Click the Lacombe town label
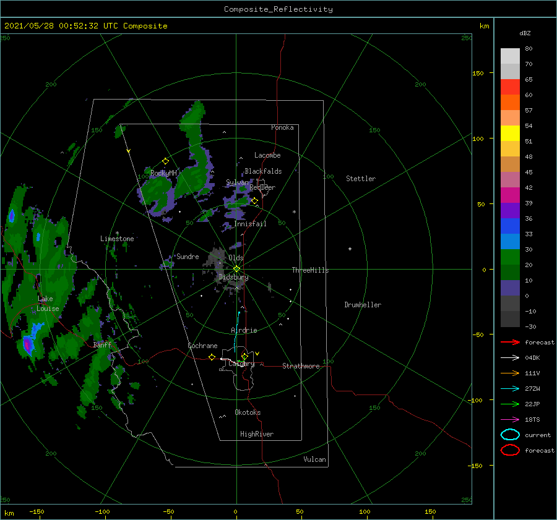The width and height of the screenshot is (557, 520). [267, 155]
